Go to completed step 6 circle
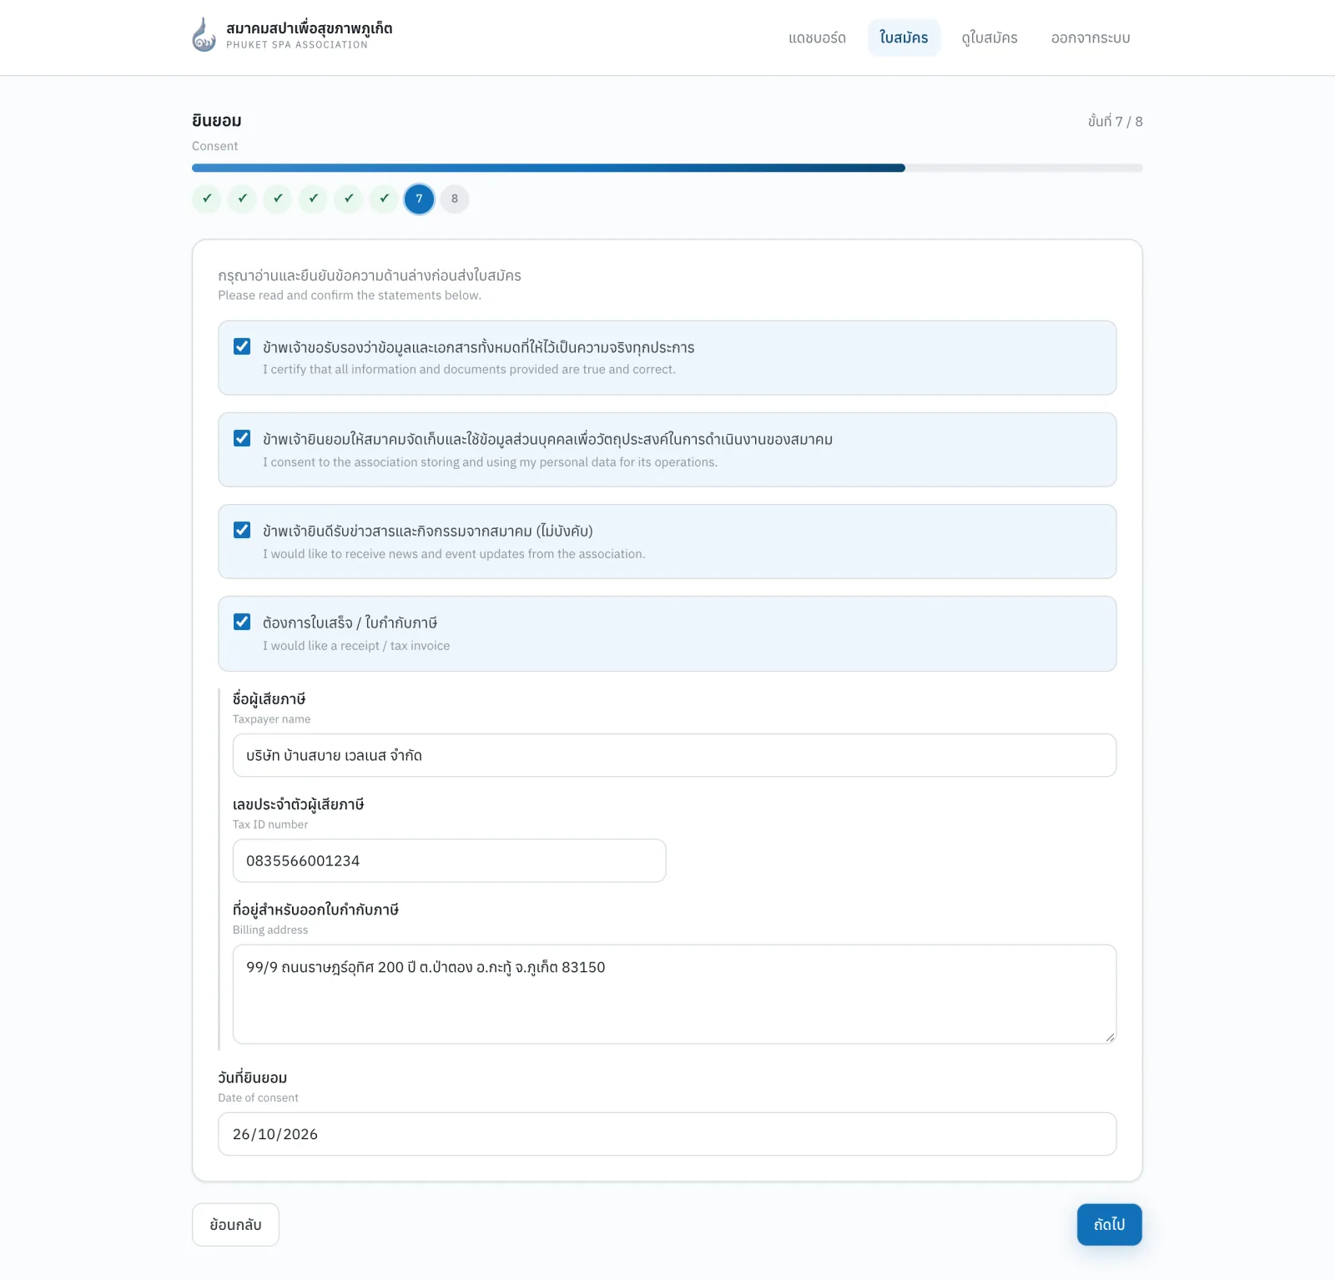 click(x=384, y=199)
